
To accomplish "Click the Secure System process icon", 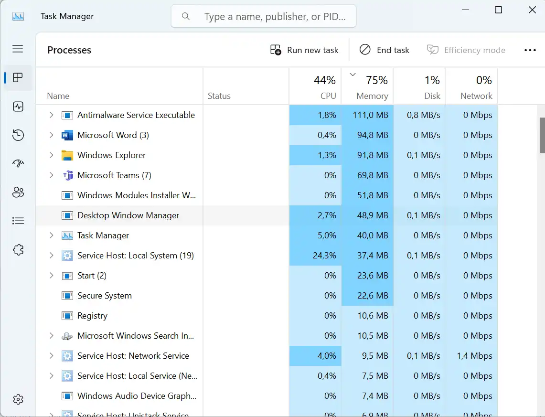I will pyautogui.click(x=67, y=296).
